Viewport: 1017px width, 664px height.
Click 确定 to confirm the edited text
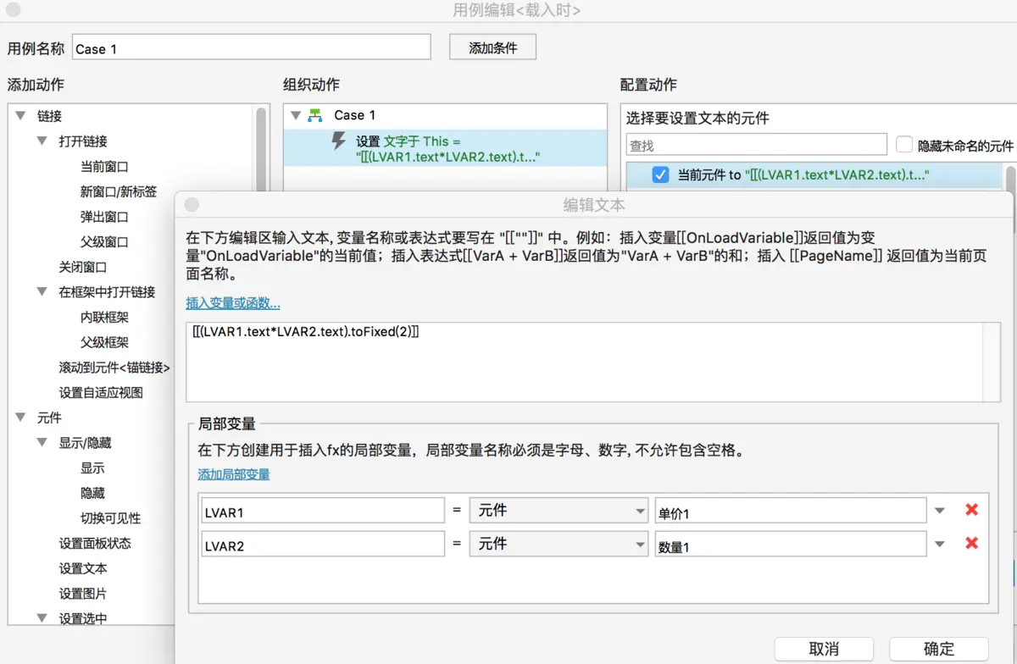click(x=937, y=648)
